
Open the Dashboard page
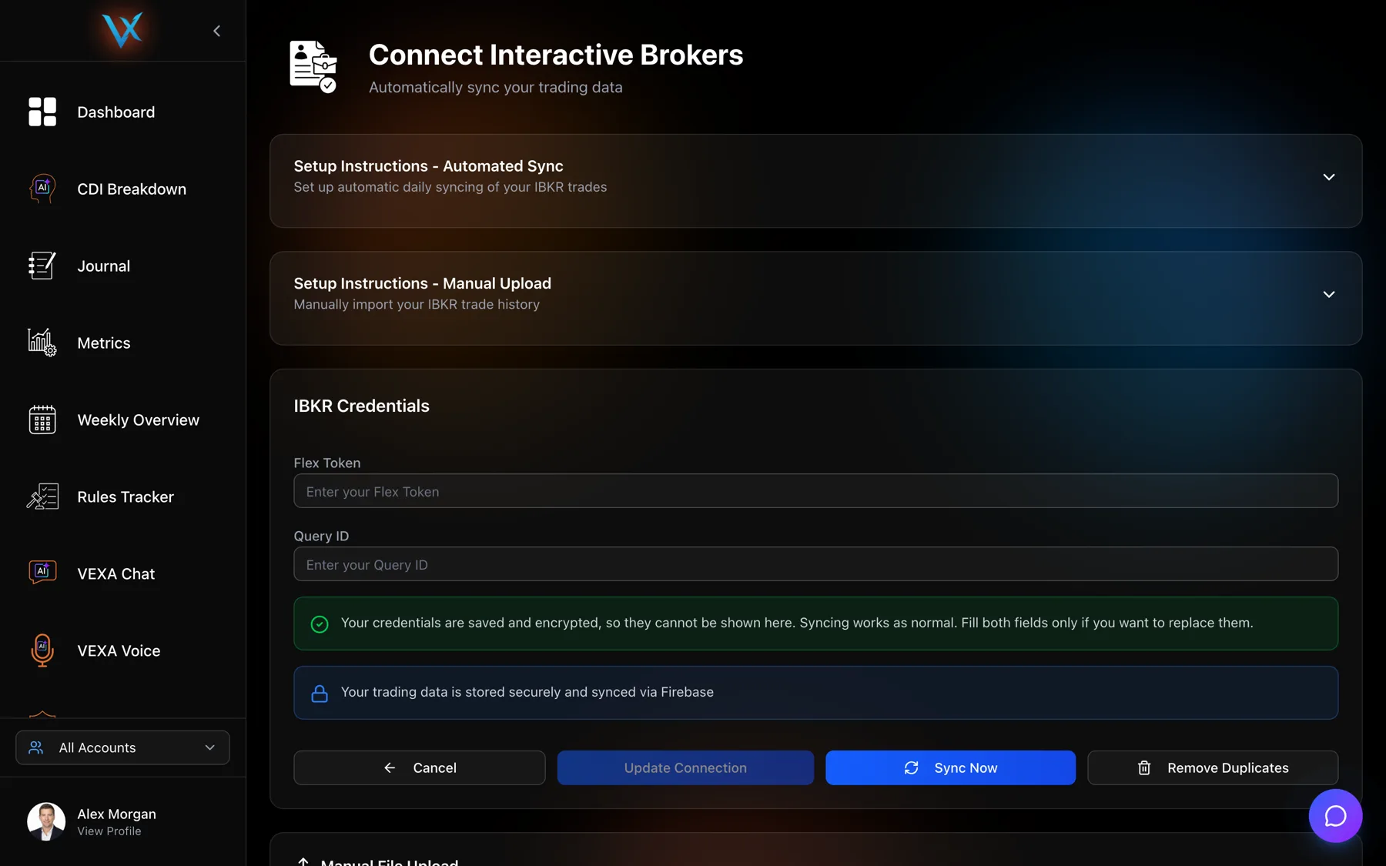coord(116,112)
